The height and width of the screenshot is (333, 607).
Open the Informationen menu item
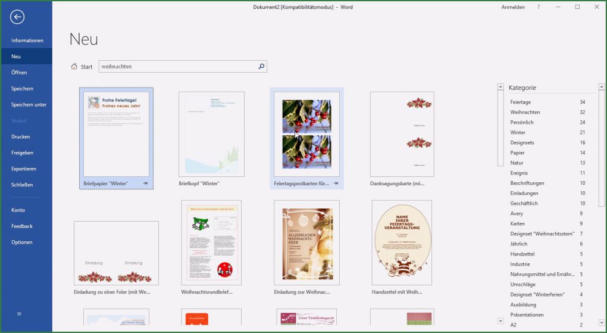(x=27, y=41)
